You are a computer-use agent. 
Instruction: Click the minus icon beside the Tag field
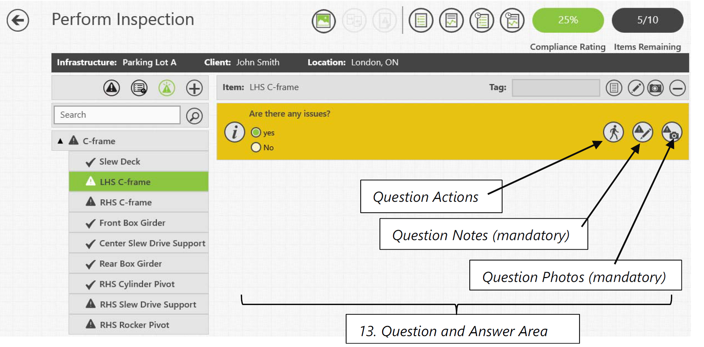point(677,88)
